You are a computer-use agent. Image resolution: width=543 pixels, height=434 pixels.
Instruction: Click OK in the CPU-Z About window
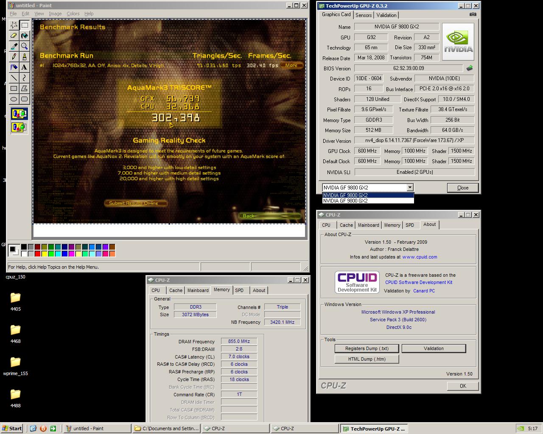click(463, 386)
